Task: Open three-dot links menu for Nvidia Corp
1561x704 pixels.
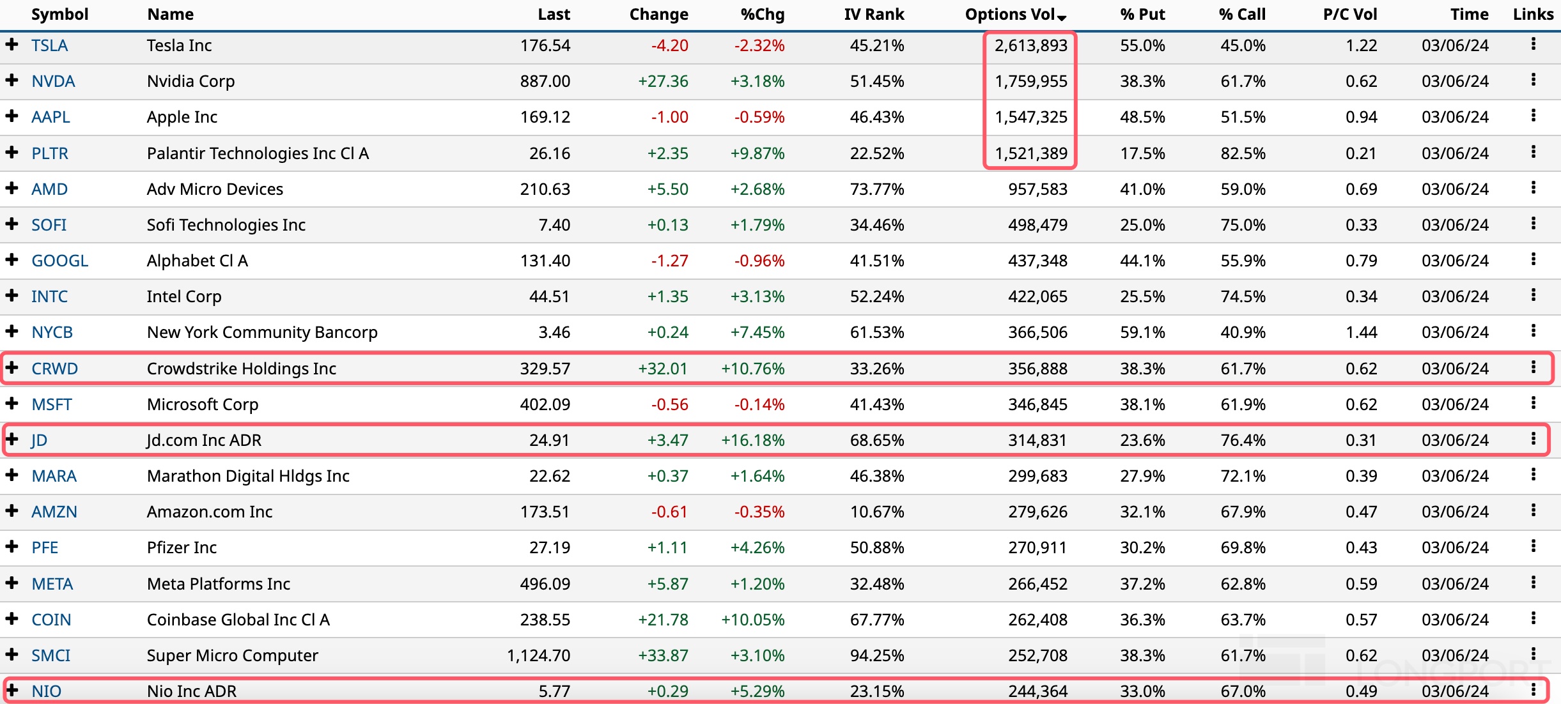Action: pyautogui.click(x=1533, y=80)
